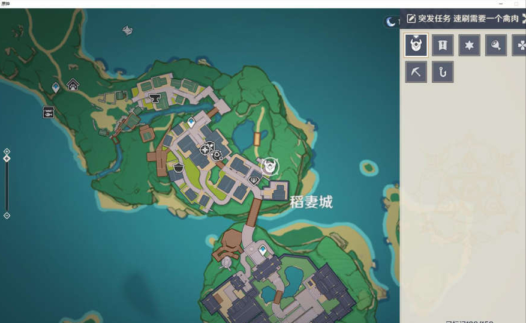The image size is (526, 323).
Task: Click the blacksmith anvil map icon
Action: pos(155,98)
